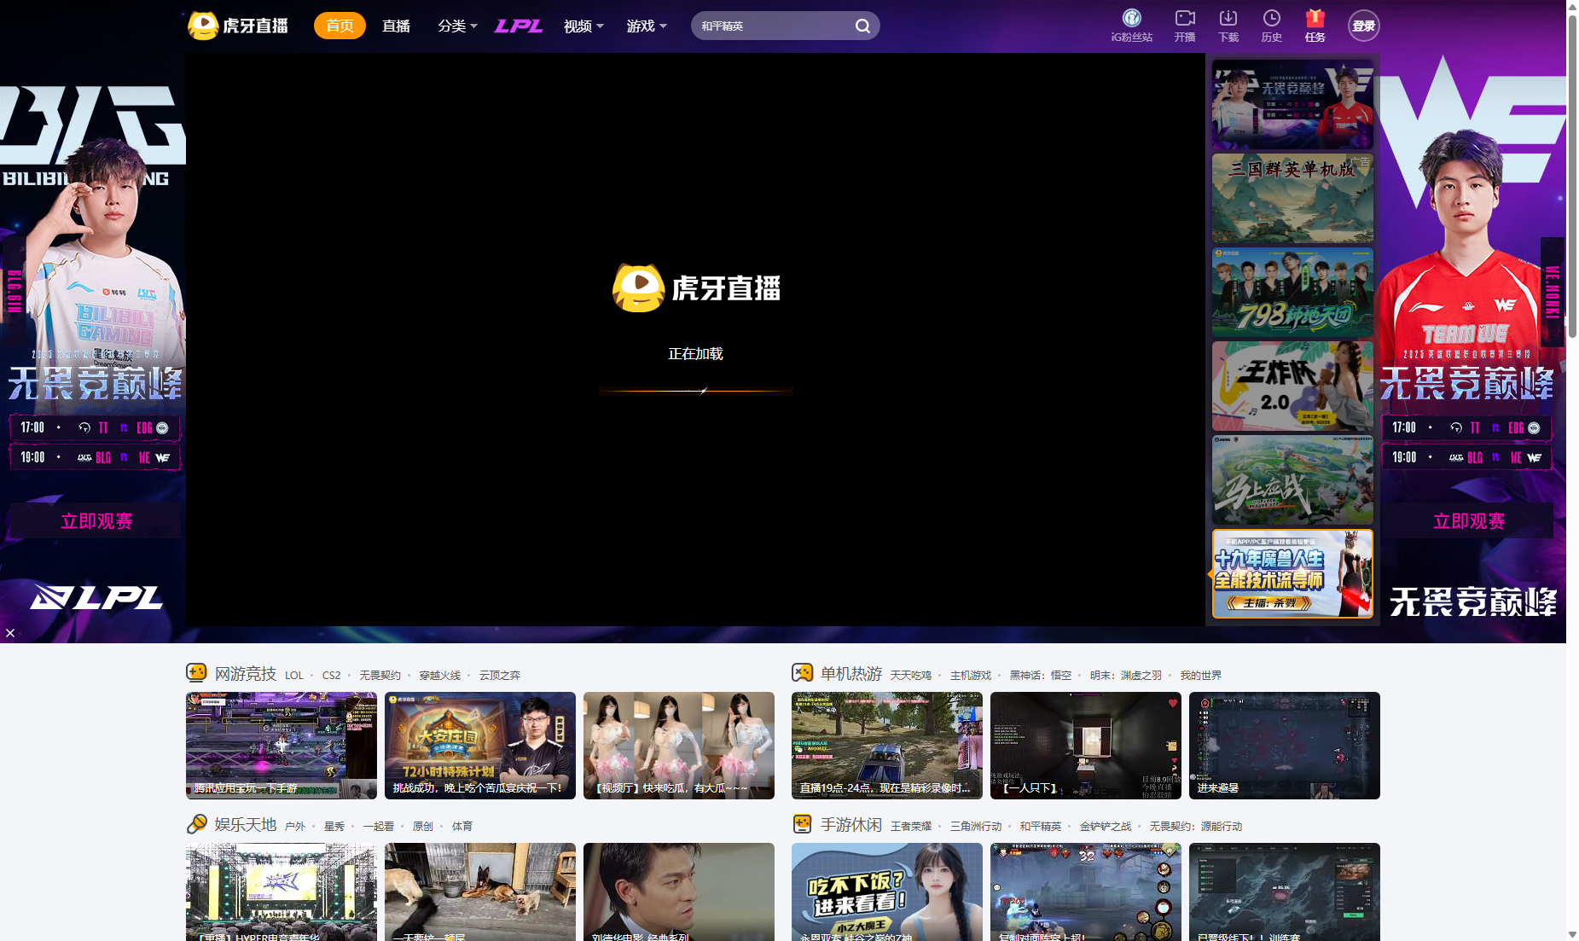Open the 直播 live tab
Viewport: 1579px width, 941px height.
[x=396, y=26]
